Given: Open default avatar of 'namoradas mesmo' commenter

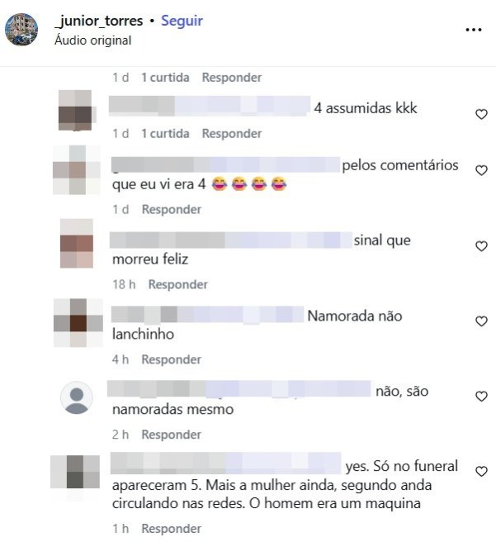Looking at the screenshot, I should tap(77, 397).
